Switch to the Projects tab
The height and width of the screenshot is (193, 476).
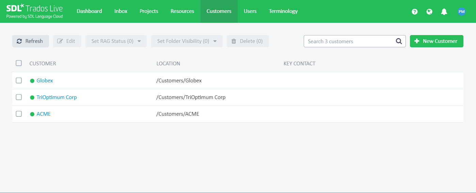(x=149, y=11)
